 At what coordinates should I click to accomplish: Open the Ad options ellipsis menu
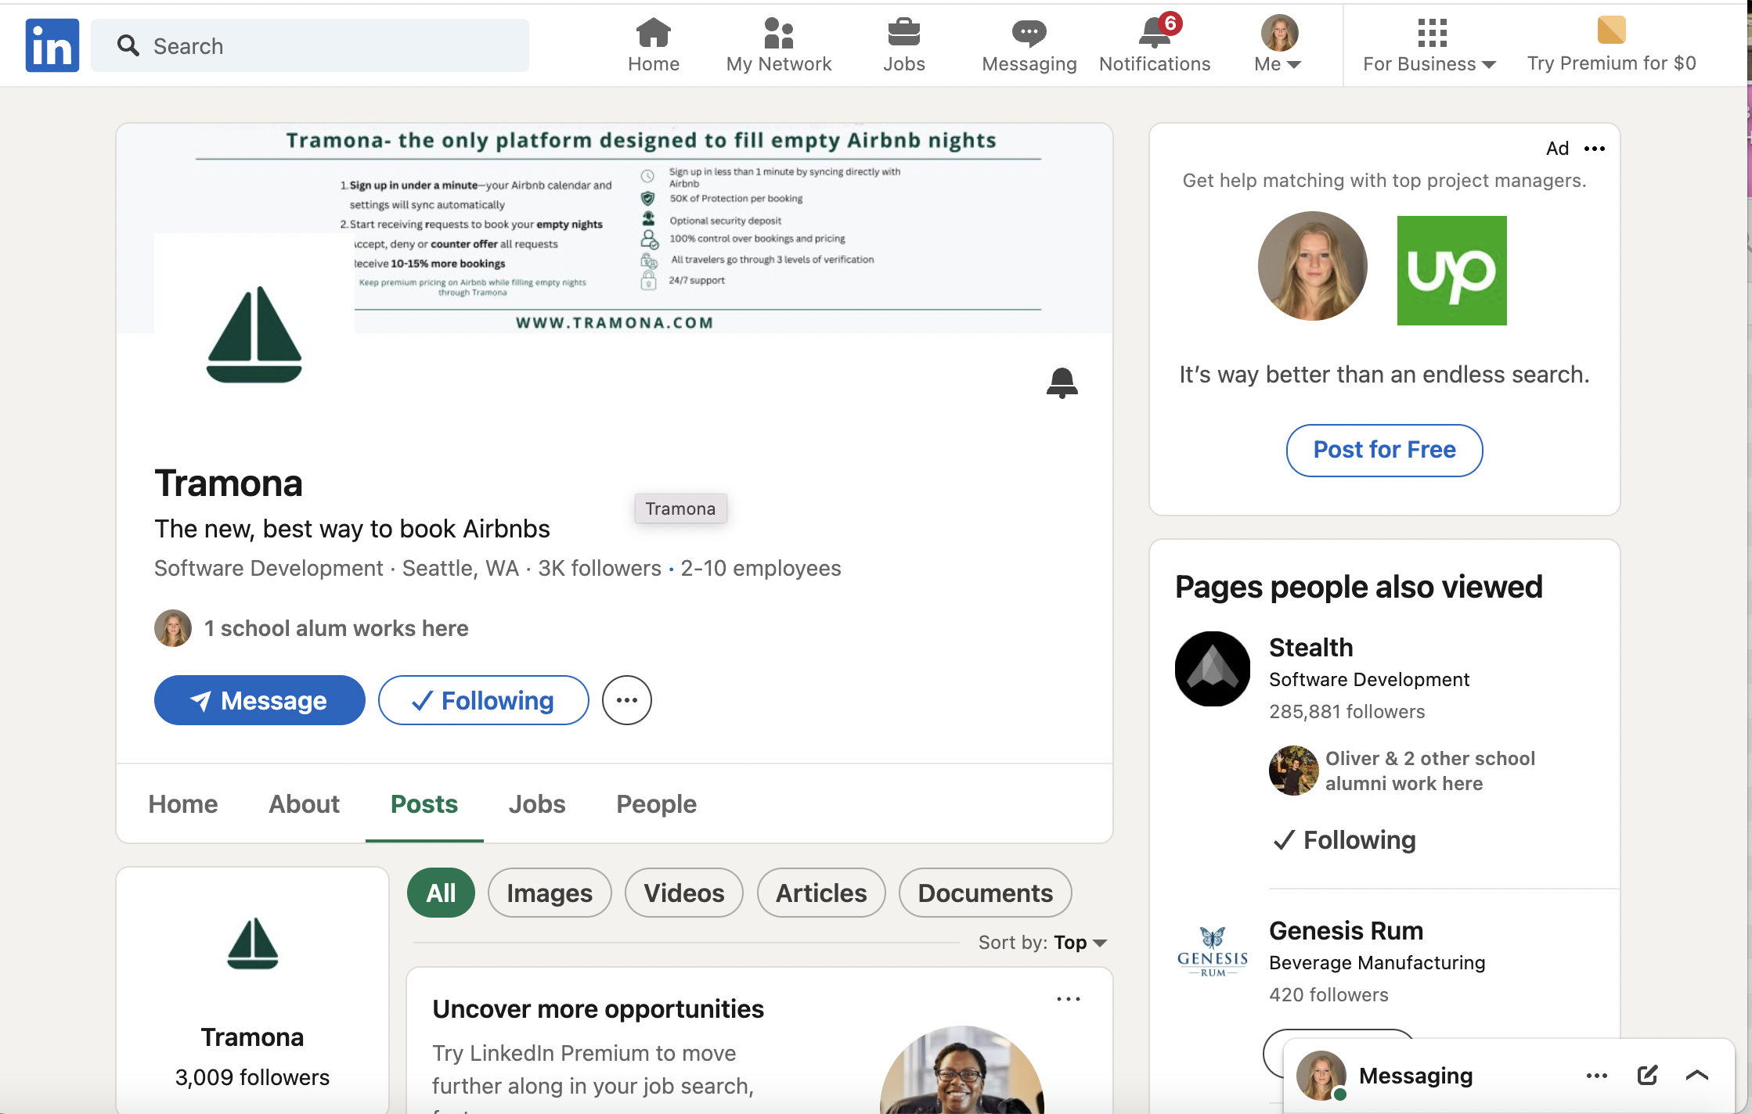(1595, 149)
